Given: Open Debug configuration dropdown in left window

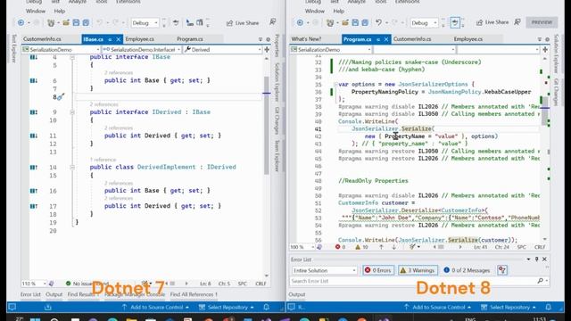Looking at the screenshot, I should click(x=145, y=23).
